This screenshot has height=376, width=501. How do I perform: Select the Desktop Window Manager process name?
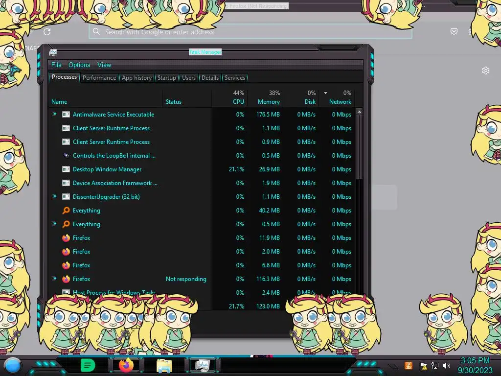pos(107,169)
